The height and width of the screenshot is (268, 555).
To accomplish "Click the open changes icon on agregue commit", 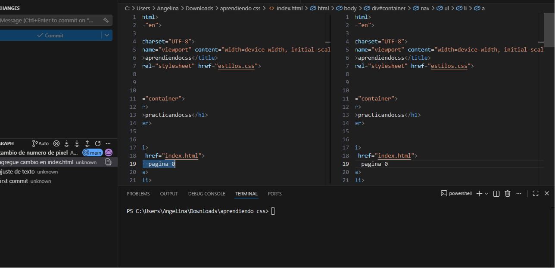I will pos(109,162).
